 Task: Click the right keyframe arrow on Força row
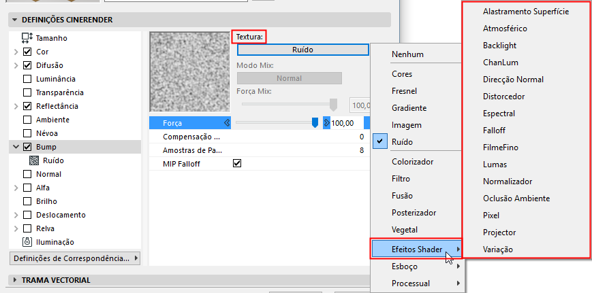[x=326, y=123]
